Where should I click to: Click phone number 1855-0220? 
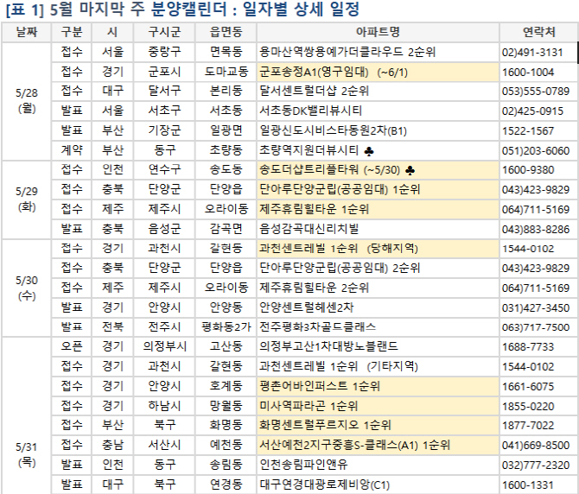point(528,406)
